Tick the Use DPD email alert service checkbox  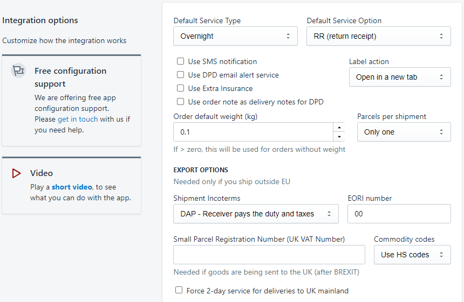tap(180, 75)
